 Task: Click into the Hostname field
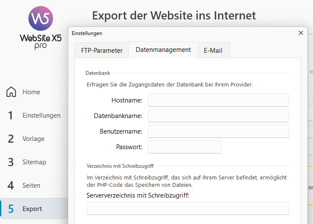pyautogui.click(x=218, y=100)
